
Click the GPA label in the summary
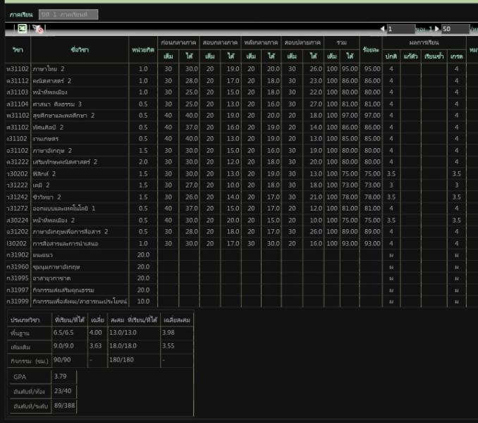point(20,377)
